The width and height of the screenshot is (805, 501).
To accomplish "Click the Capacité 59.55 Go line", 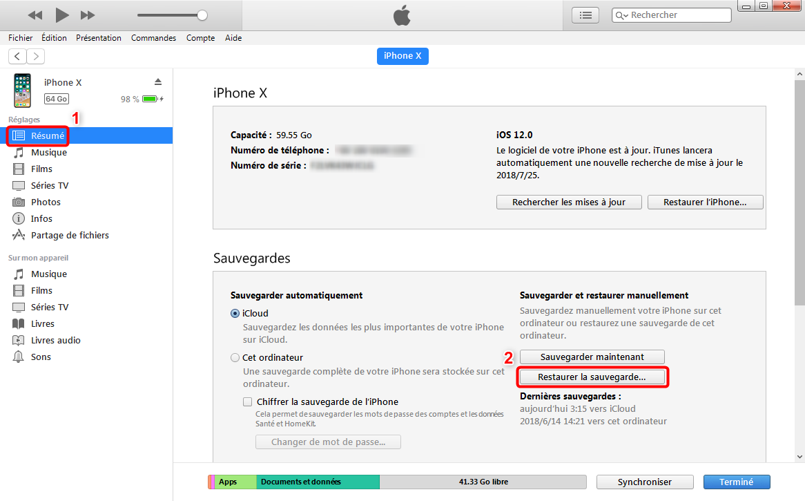I will [x=271, y=135].
